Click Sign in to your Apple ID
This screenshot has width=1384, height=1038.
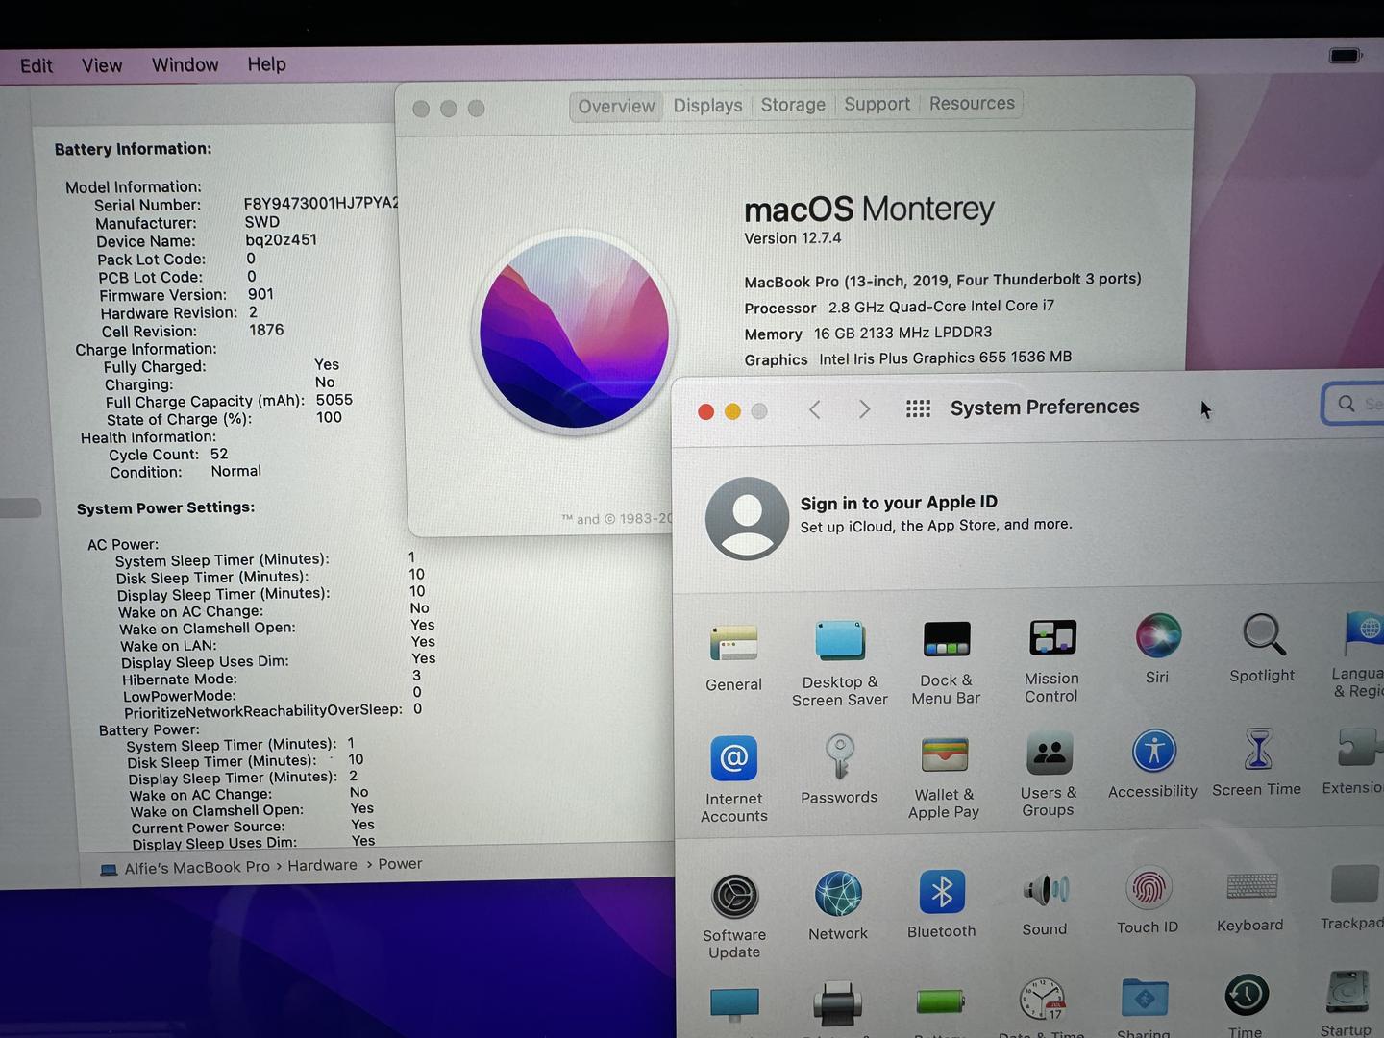899,503
